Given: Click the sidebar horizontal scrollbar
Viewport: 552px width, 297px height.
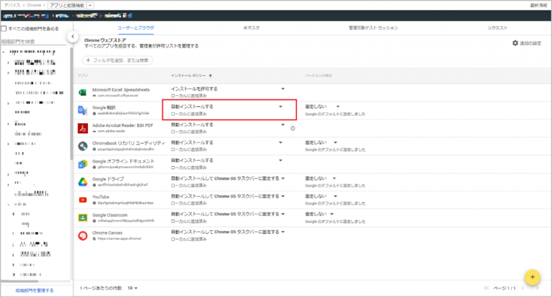Looking at the screenshot, I should [x=20, y=281].
